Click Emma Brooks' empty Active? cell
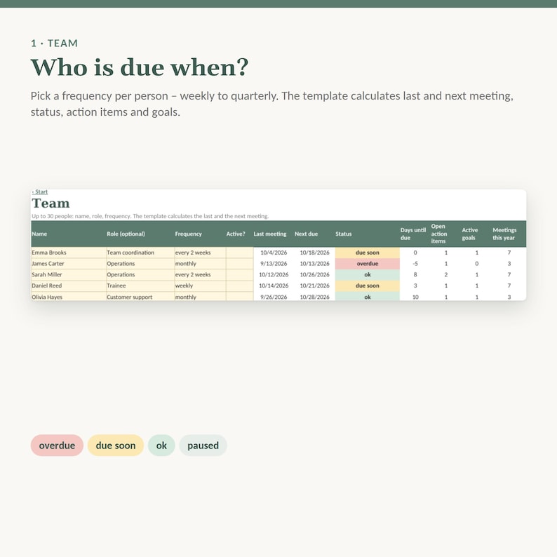This screenshot has width=557, height=557. tap(239, 253)
